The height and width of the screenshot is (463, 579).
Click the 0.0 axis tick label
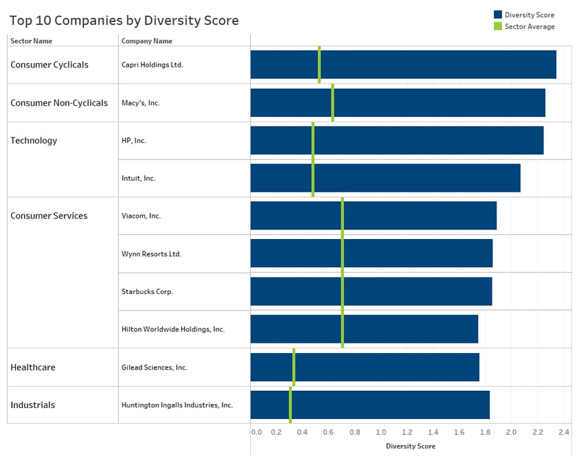click(x=256, y=432)
